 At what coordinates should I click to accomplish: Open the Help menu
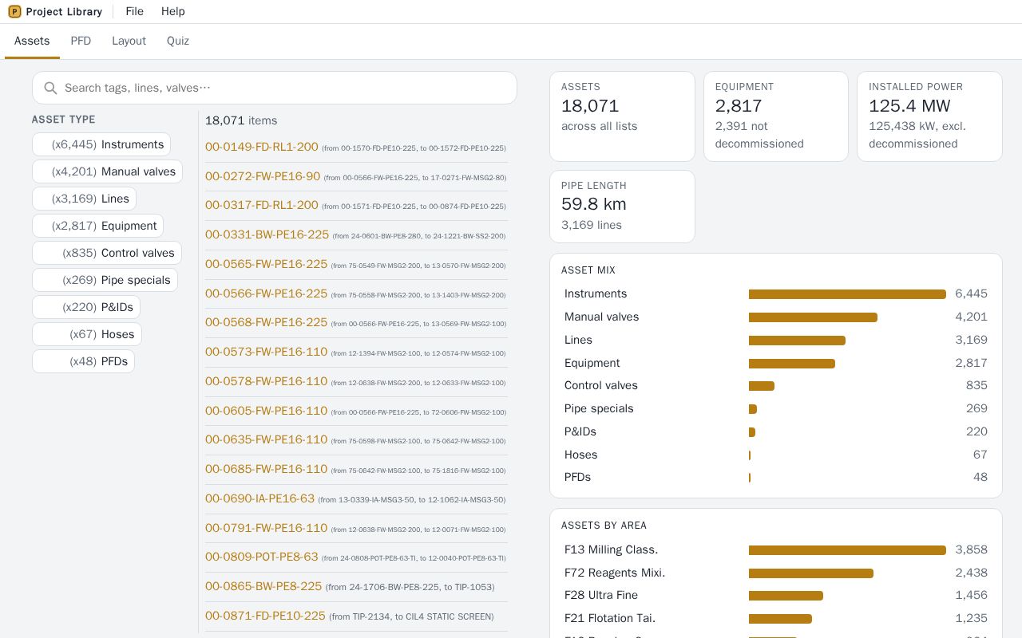173,11
